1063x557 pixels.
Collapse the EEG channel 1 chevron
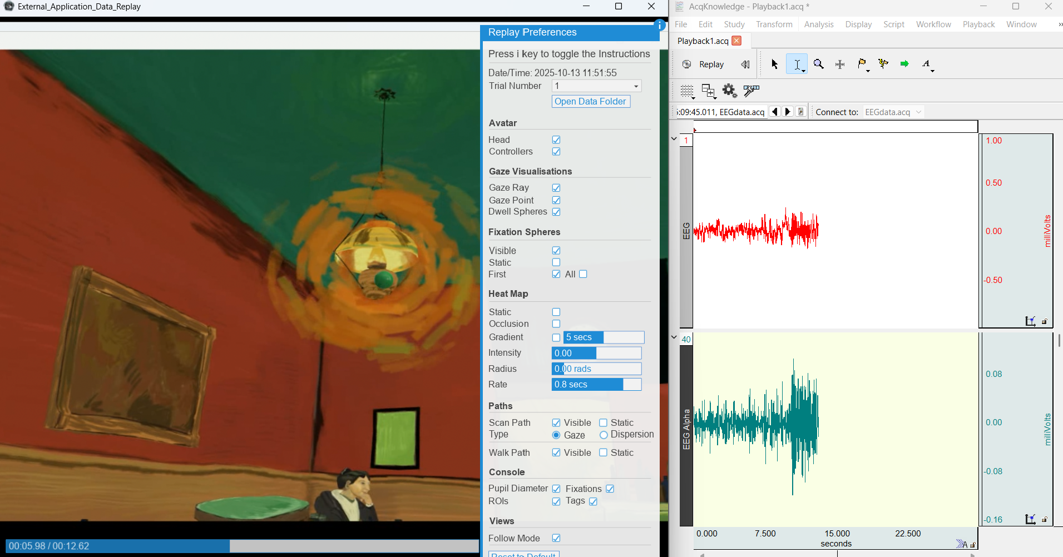(x=674, y=139)
